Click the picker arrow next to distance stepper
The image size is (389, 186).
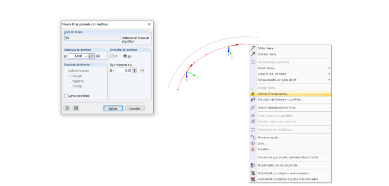coord(93,56)
